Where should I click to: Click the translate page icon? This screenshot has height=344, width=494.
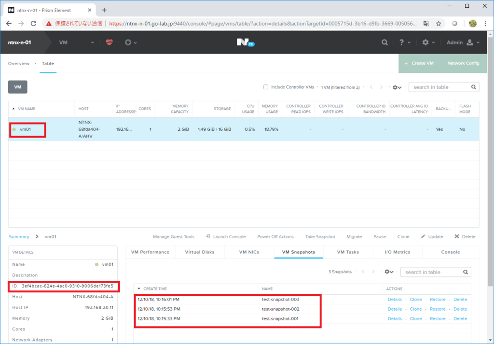(426, 23)
